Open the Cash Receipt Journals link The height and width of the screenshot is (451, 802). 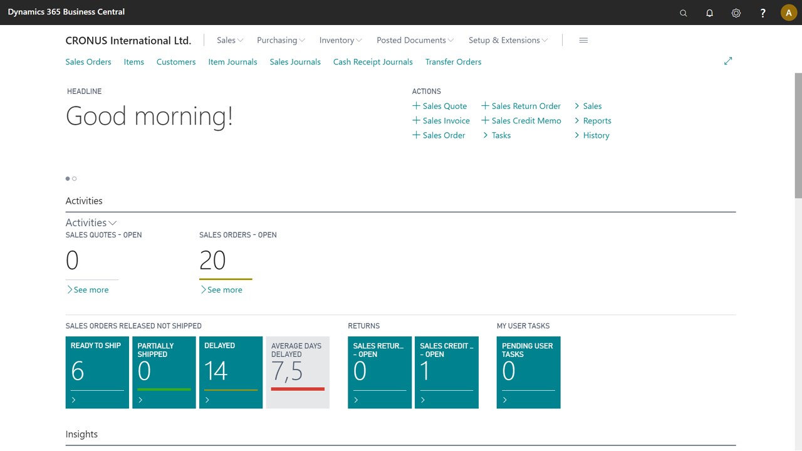coord(373,62)
